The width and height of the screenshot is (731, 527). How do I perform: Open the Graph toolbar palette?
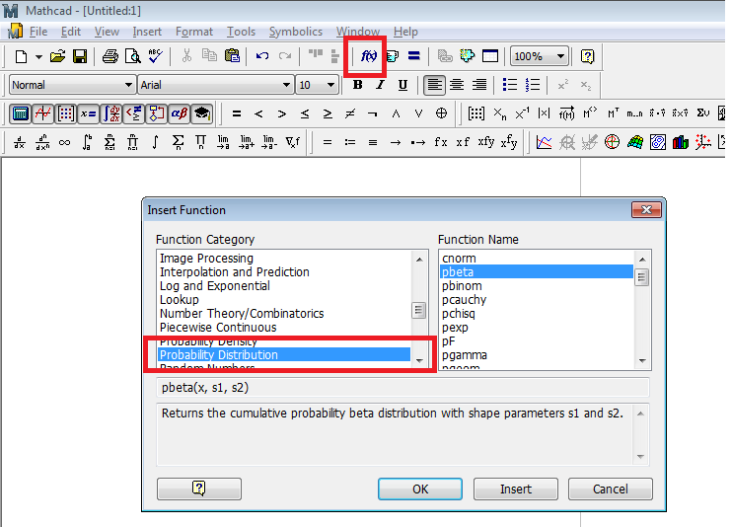(x=42, y=113)
